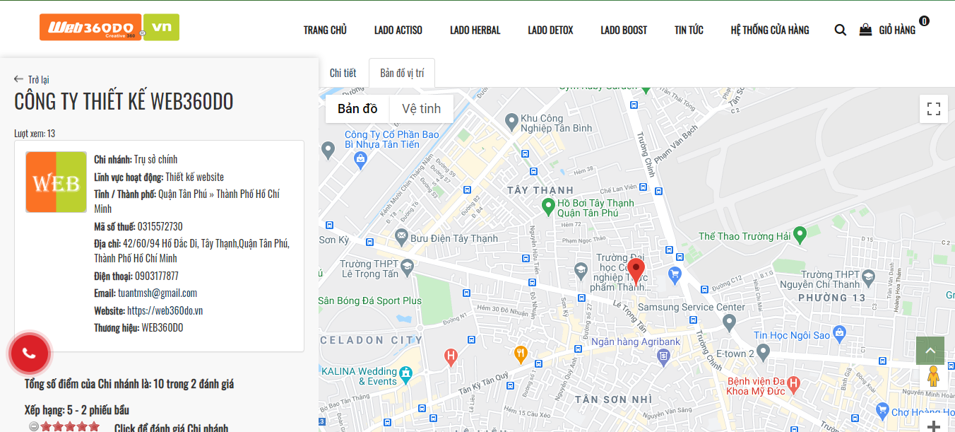Open the TIN TỨC menu item
Image resolution: width=955 pixels, height=432 pixels.
click(689, 30)
